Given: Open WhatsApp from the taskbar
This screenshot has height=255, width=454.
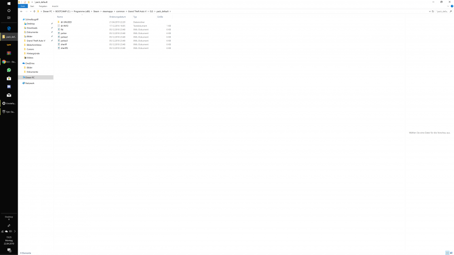Looking at the screenshot, I should point(9,70).
